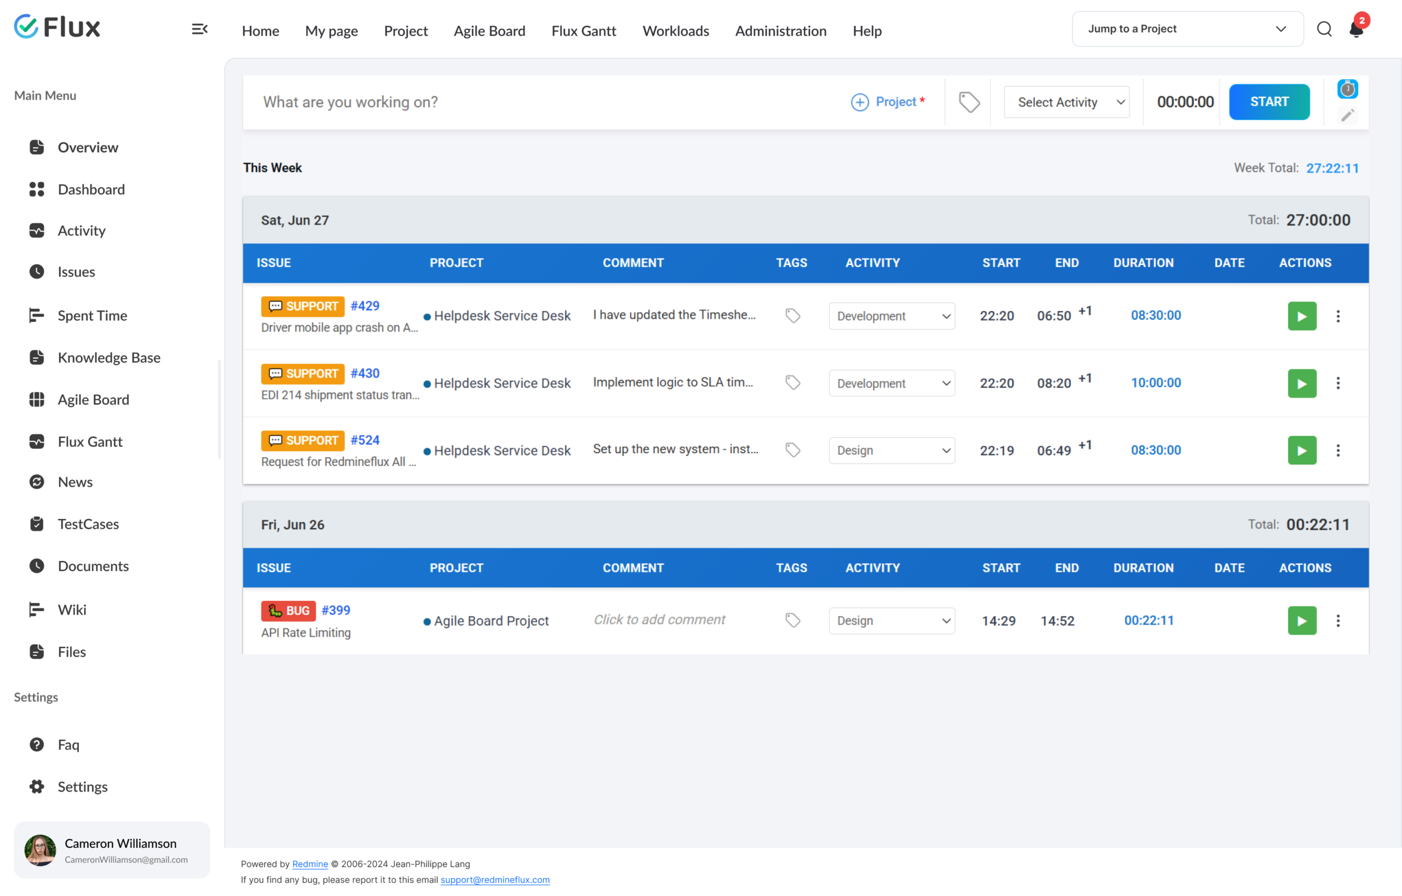The width and height of the screenshot is (1402, 896).
Task: Open more actions menu for issue #430
Action: tap(1338, 384)
